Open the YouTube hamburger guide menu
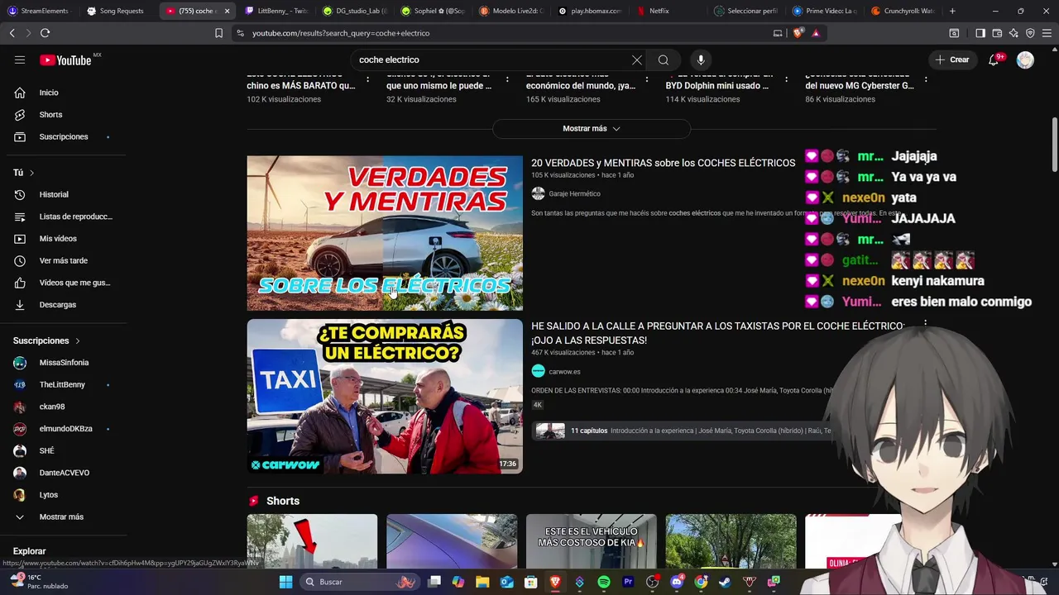Viewport: 1059px width, 595px height. [20, 59]
